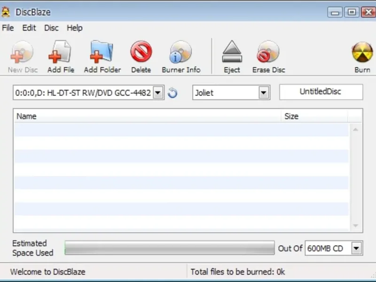Click the Erase Disc icon
376x282 pixels.
point(268,52)
